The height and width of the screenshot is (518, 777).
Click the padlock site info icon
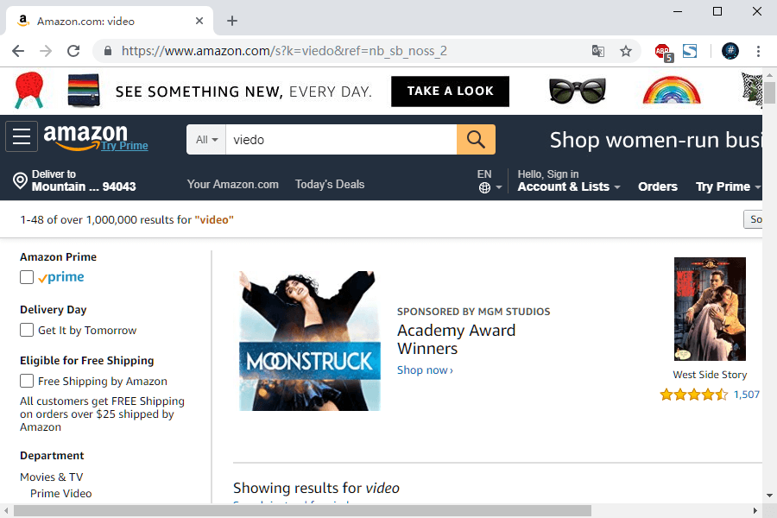[x=108, y=51]
